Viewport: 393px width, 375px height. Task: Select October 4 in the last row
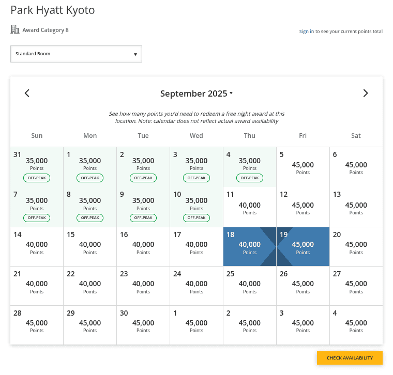(356, 325)
